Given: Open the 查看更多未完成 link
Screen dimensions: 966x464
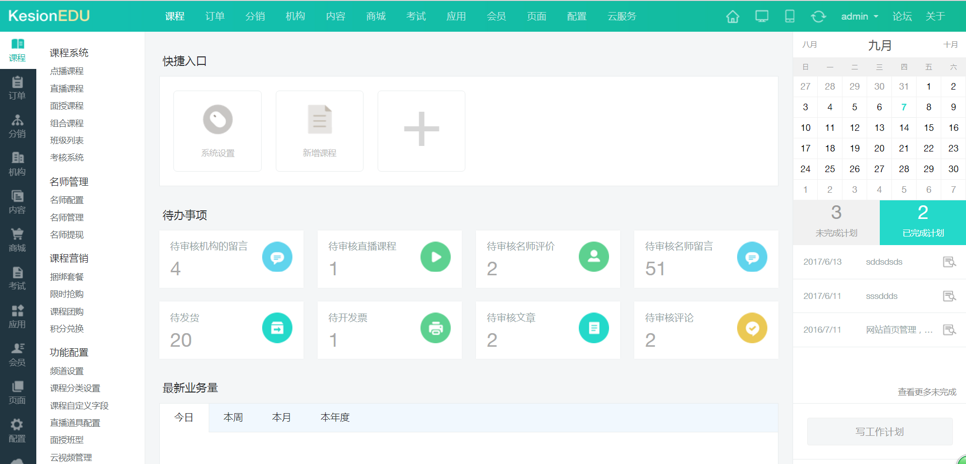Looking at the screenshot, I should pyautogui.click(x=927, y=392).
